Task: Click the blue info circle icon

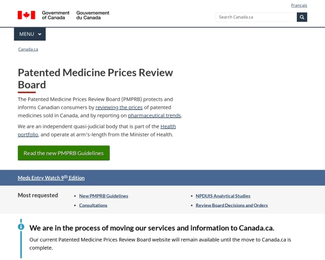Action: [21, 226]
